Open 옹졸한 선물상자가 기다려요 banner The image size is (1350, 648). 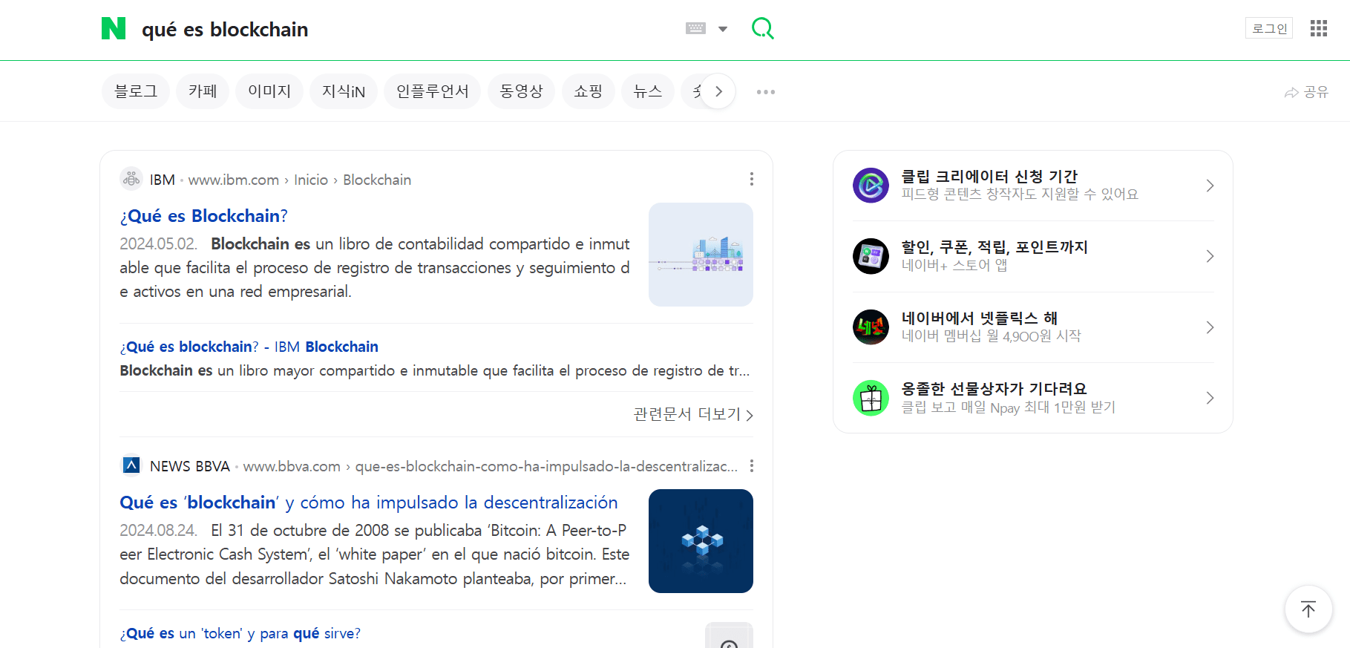[1033, 398]
